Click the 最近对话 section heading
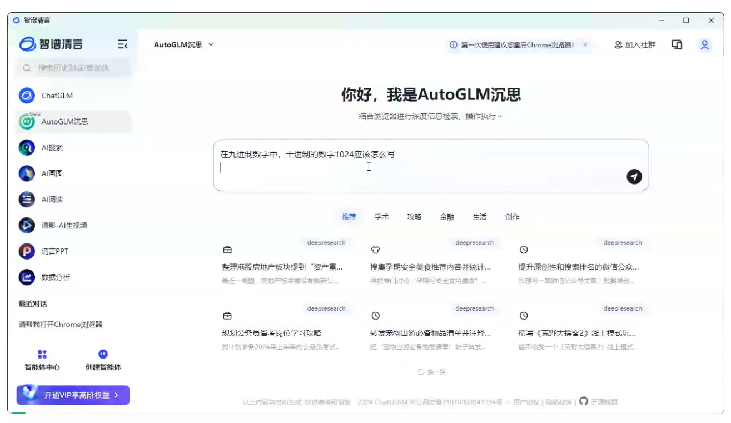The width and height of the screenshot is (731, 423). click(x=33, y=303)
